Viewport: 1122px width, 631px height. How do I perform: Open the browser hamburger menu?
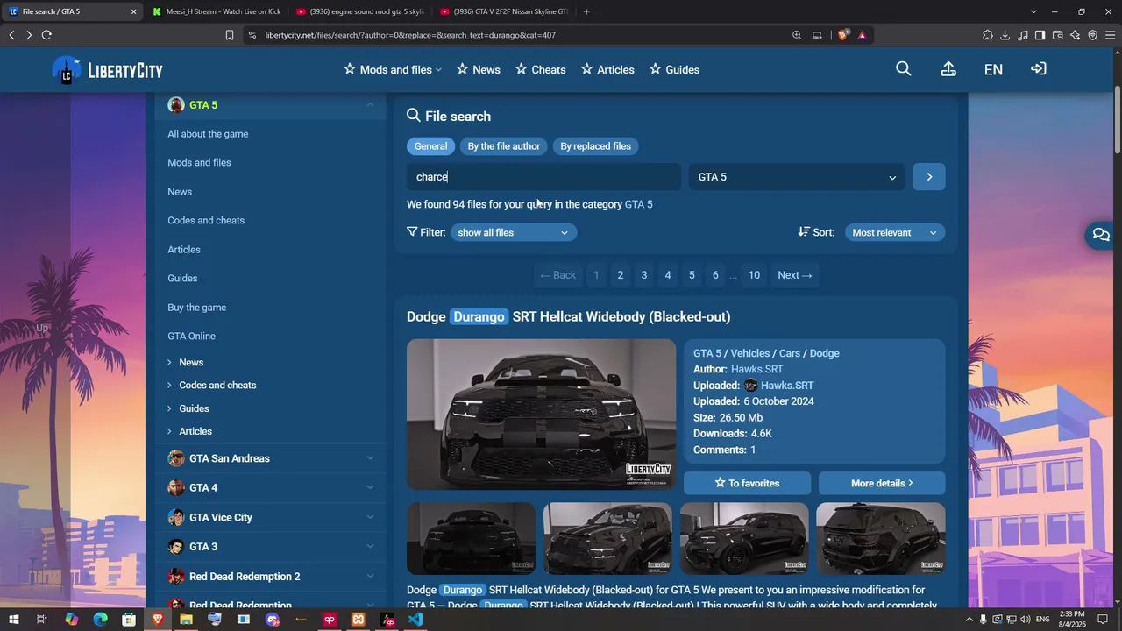click(x=1110, y=35)
